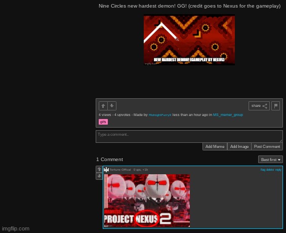
Task: Expand the Best first sort dropdown
Action: click(270, 160)
